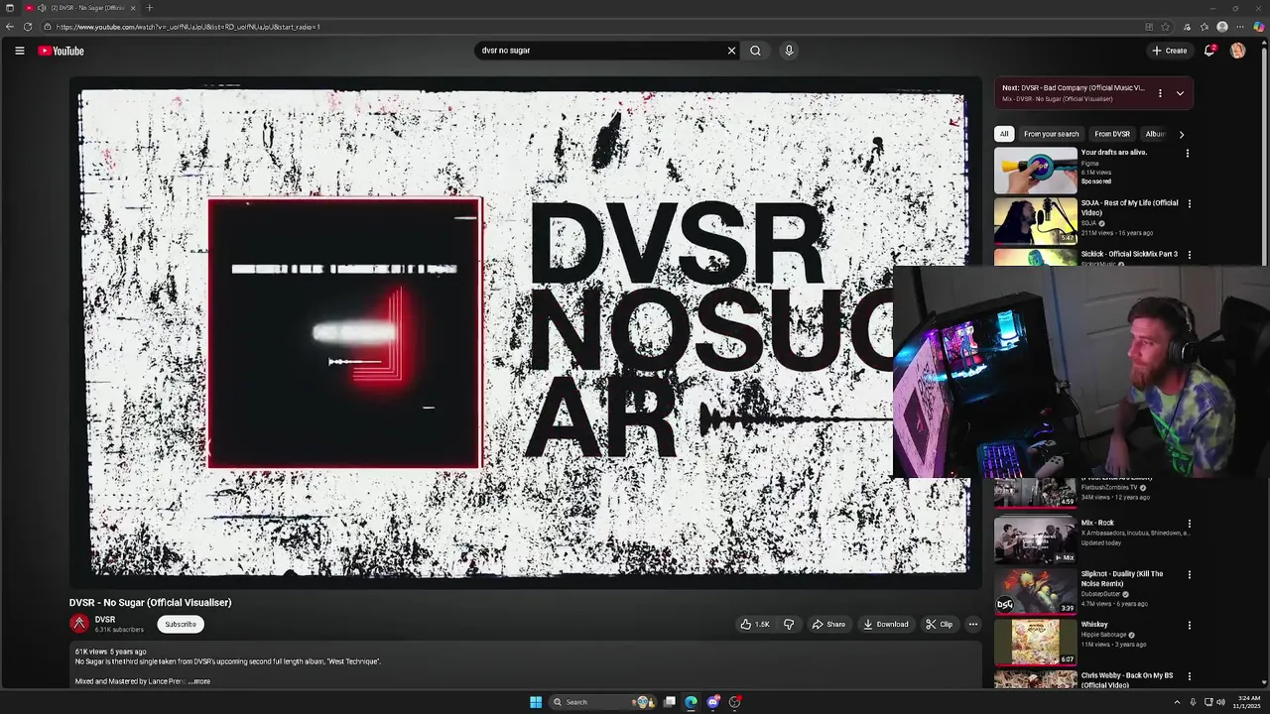Open options for Slipknot Duality remix
Viewport: 1270px width, 714px height.
click(x=1190, y=574)
